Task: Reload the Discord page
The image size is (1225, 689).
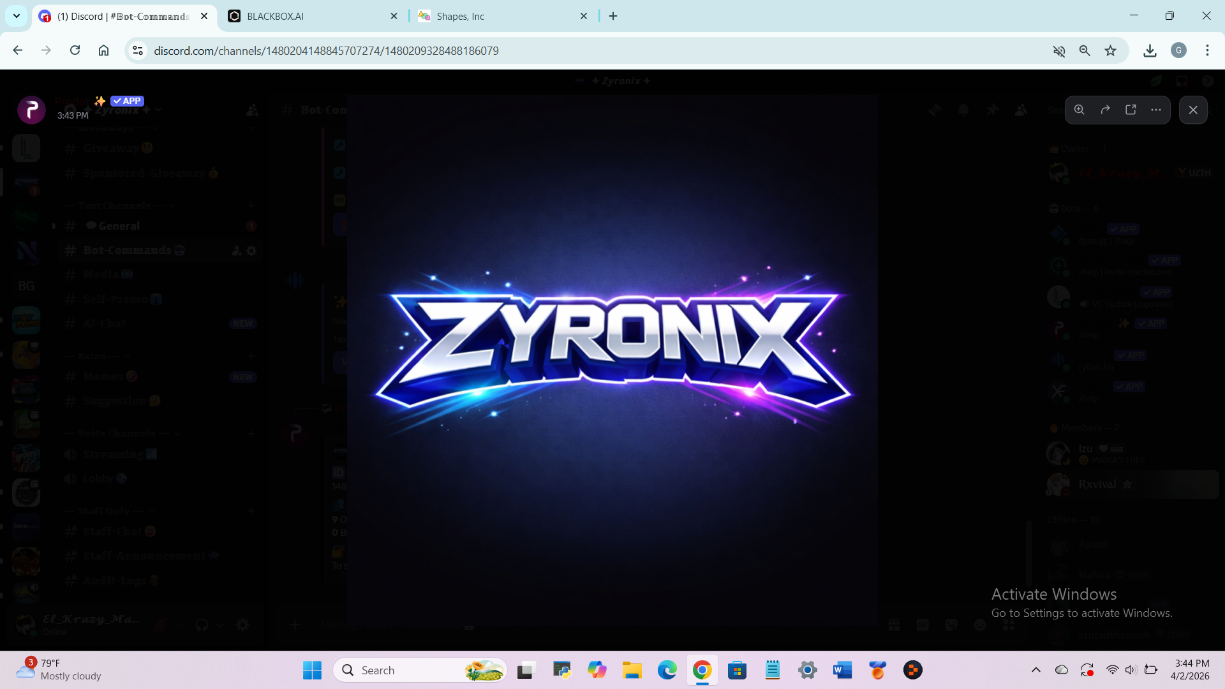Action: (x=75, y=50)
